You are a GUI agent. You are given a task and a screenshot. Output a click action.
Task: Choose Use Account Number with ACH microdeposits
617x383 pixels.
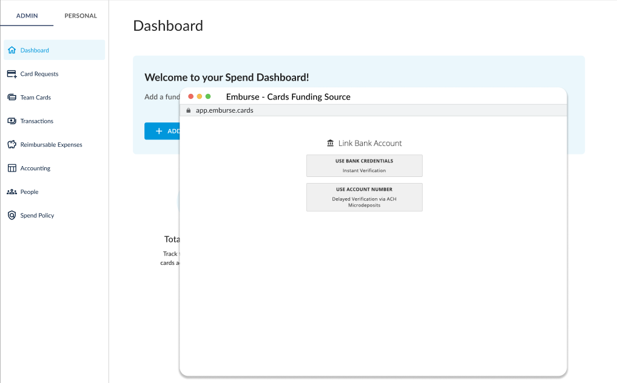pos(364,197)
